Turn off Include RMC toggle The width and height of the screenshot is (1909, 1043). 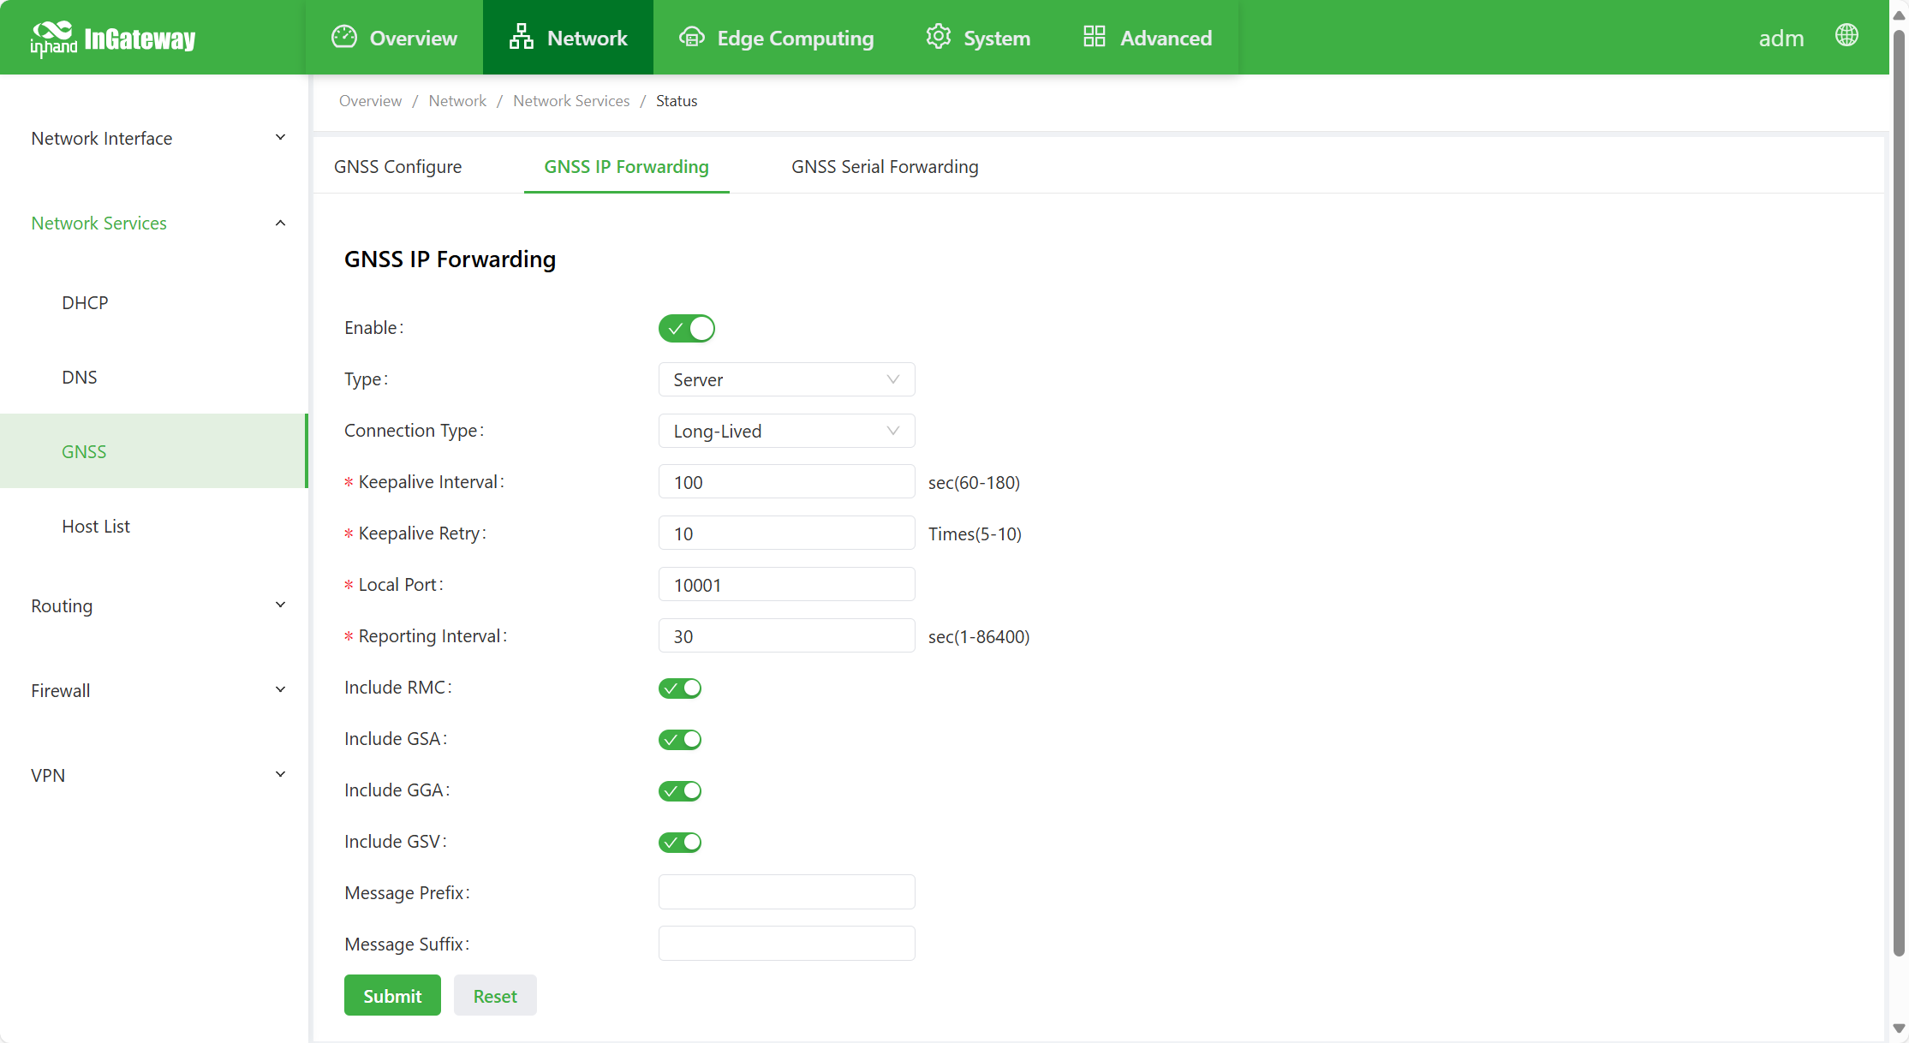tap(679, 688)
